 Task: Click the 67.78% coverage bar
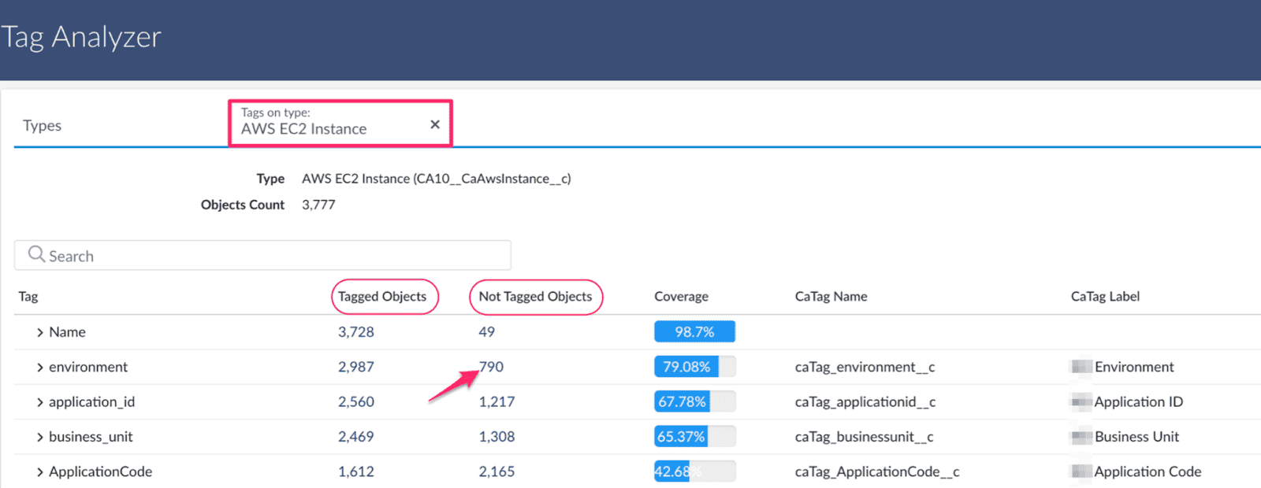694,401
